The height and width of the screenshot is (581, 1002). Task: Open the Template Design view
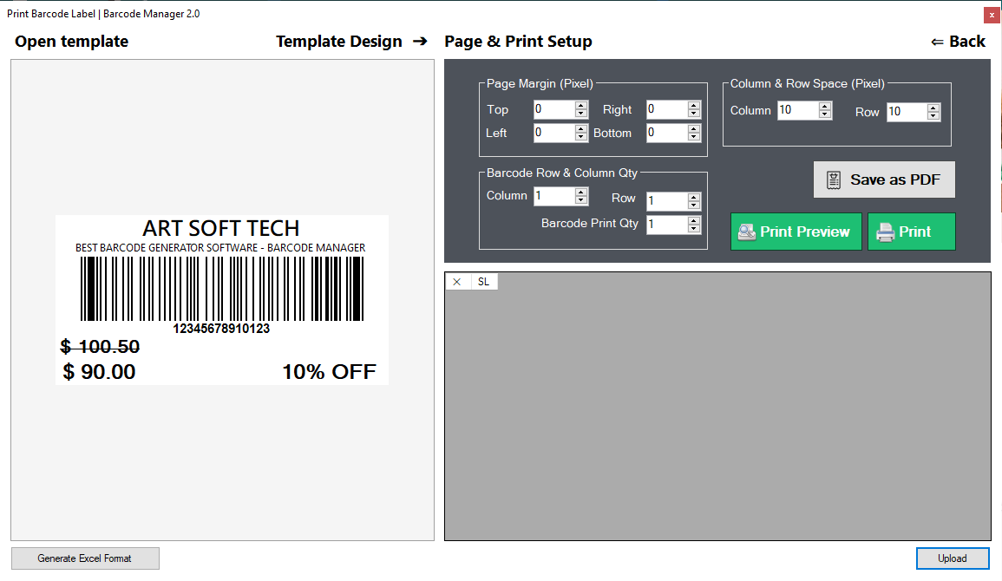pyautogui.click(x=339, y=41)
